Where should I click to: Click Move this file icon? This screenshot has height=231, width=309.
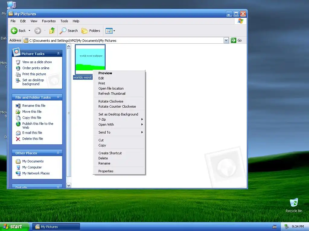(x=18, y=112)
